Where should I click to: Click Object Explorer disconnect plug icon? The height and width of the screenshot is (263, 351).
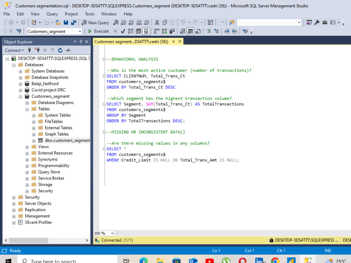[x=37, y=50]
